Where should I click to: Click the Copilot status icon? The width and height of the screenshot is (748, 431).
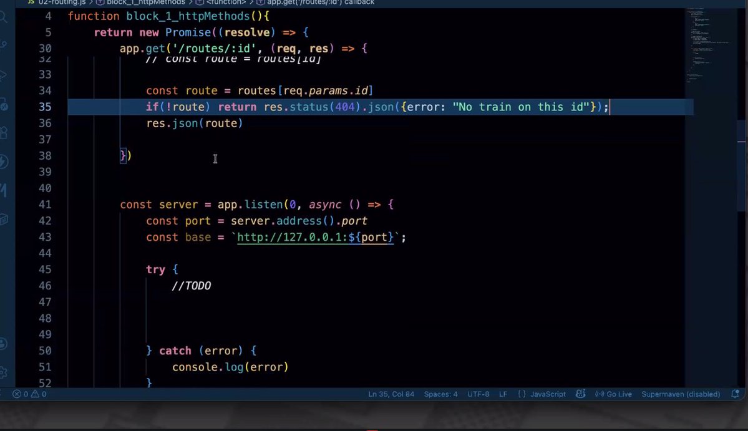tap(581, 394)
